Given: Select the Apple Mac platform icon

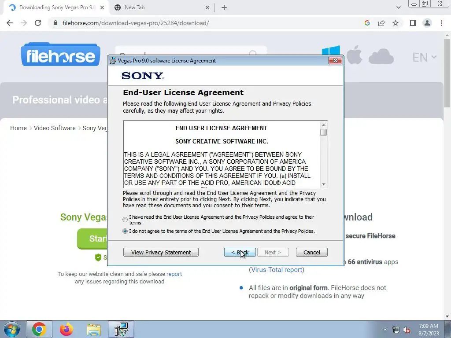Looking at the screenshot, I should point(355,55).
